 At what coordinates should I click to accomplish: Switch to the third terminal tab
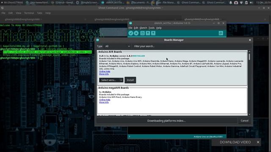click(226, 19)
